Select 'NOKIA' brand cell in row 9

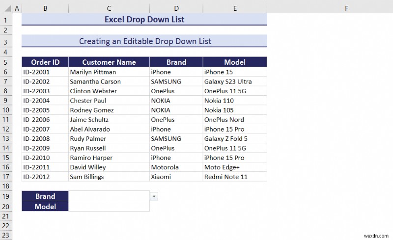(x=176, y=101)
